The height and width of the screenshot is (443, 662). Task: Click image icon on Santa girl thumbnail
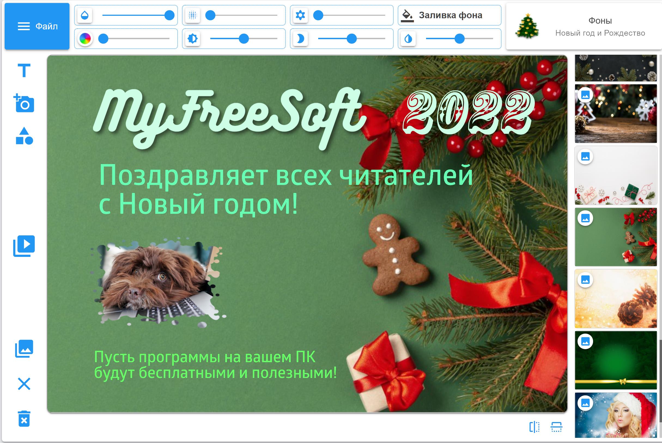[585, 403]
